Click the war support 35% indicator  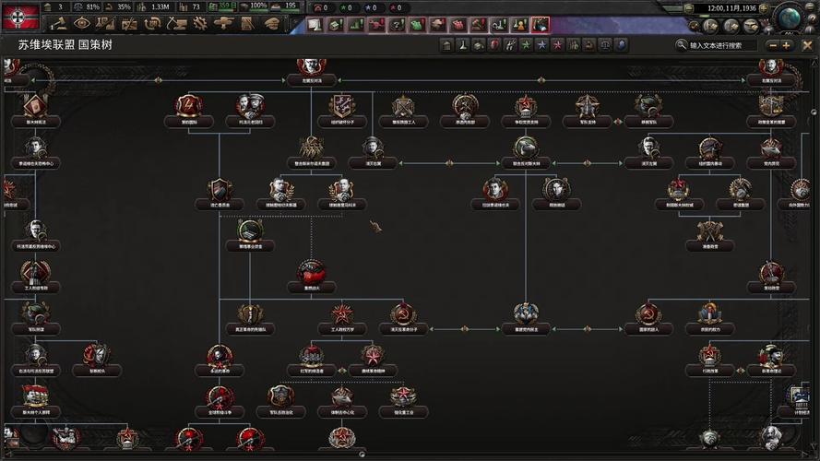(x=118, y=6)
